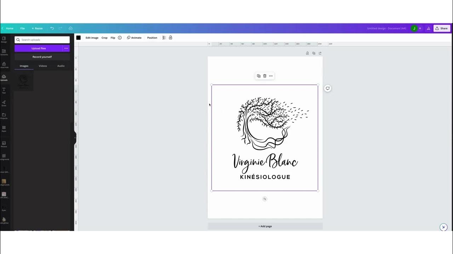Click Crop in the toolbar
Viewport: 453px width, 254px height.
(x=104, y=38)
